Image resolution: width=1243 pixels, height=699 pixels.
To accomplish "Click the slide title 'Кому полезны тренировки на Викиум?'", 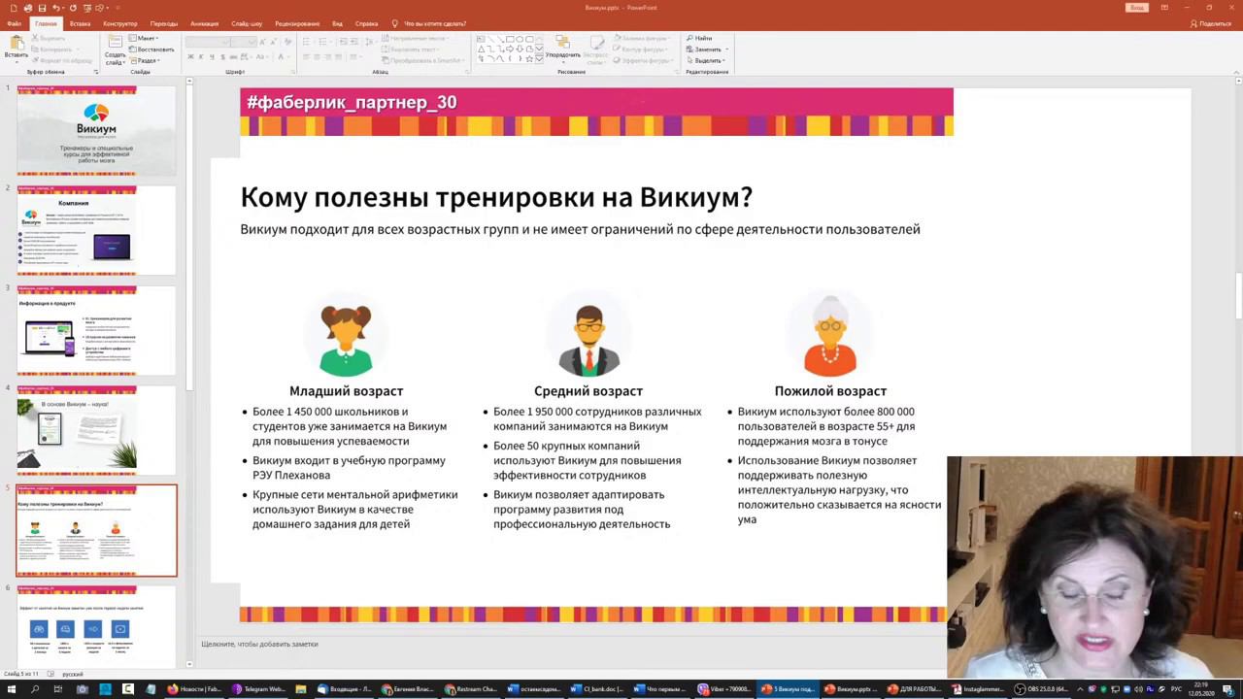I will pyautogui.click(x=496, y=197).
